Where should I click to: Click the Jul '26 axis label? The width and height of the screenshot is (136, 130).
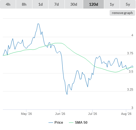point(92,114)
